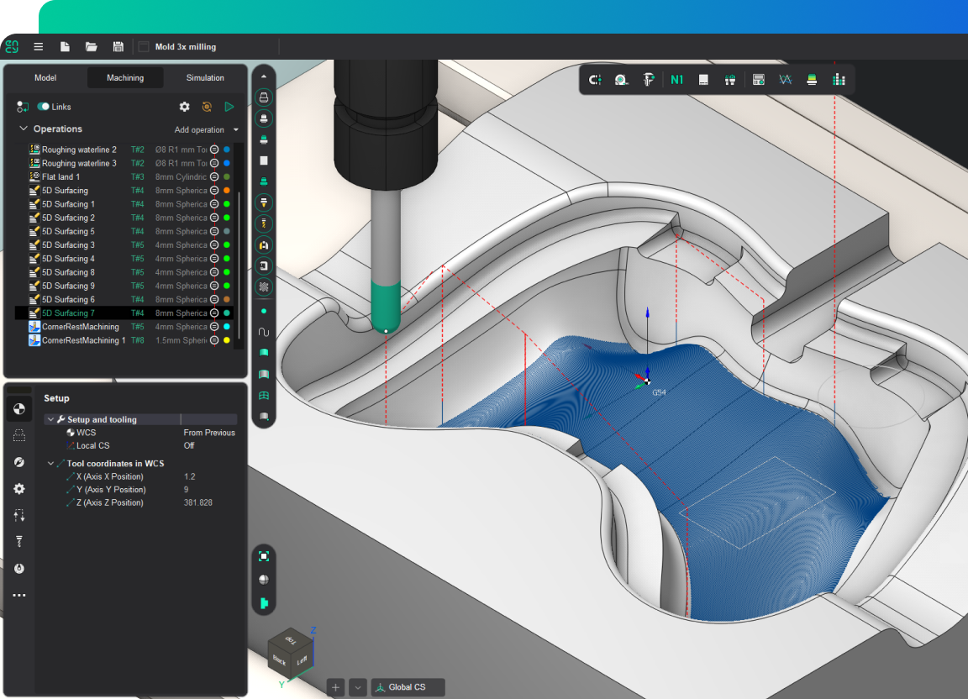
Task: Collapse Tool coordinates in WCS group
Action: [x=50, y=464]
